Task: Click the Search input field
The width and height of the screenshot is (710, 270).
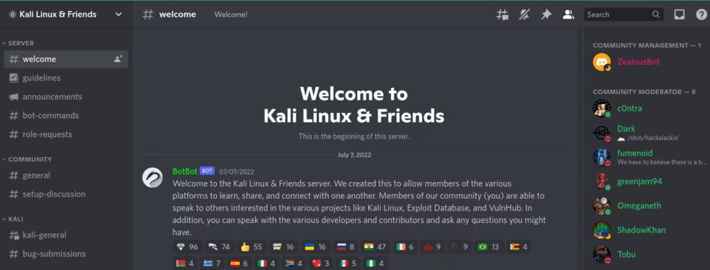Action: coord(618,15)
